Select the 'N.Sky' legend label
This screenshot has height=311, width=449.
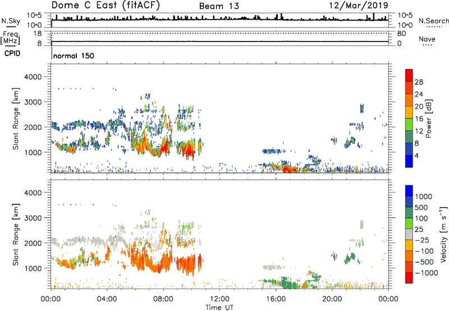pyautogui.click(x=11, y=21)
